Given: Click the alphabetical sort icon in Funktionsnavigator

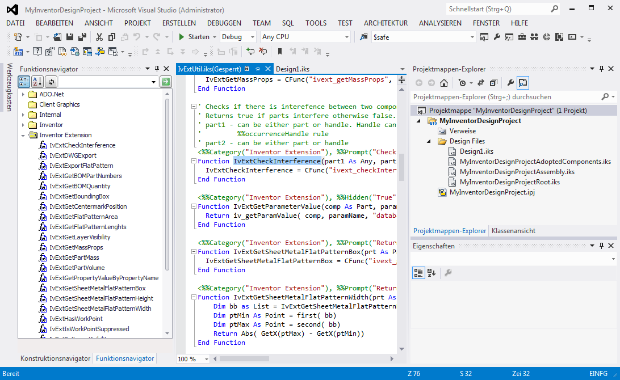Looking at the screenshot, I should click(37, 82).
